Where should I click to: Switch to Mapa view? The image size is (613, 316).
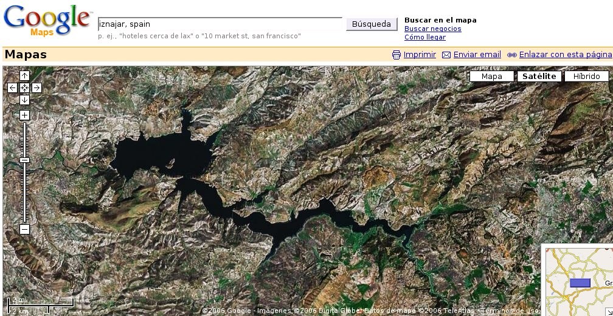[491, 77]
